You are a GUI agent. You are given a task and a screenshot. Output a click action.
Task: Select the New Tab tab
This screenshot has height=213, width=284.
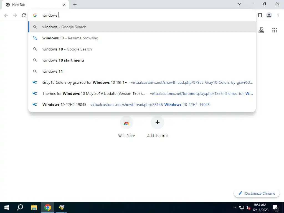coord(35,5)
